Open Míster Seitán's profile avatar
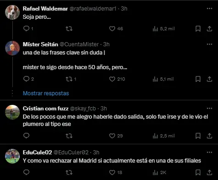 coord(12,48)
